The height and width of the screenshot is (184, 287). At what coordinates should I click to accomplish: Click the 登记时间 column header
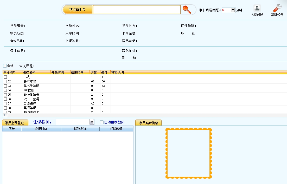click(x=41, y=129)
